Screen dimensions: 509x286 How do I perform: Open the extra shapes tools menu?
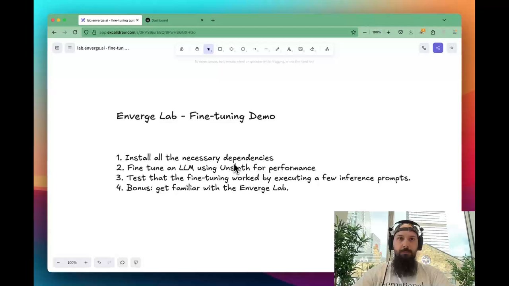click(x=327, y=49)
